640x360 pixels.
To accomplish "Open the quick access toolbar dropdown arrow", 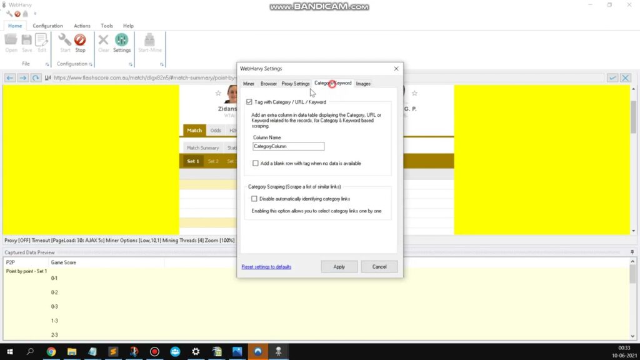I will (x=35, y=14).
